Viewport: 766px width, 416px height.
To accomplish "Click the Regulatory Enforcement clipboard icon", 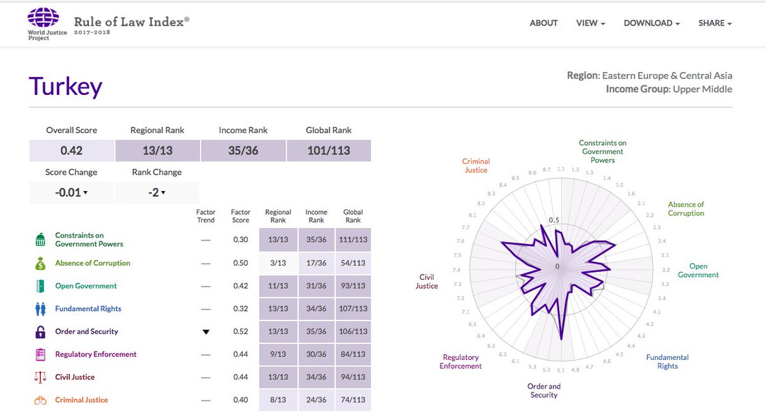I will click(x=40, y=354).
